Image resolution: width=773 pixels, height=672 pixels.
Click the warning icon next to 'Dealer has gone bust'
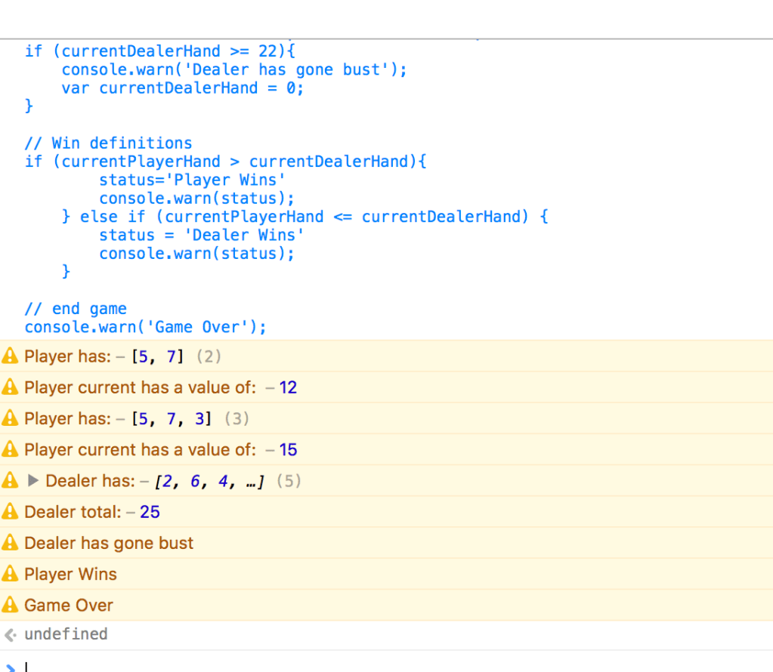pyautogui.click(x=10, y=543)
